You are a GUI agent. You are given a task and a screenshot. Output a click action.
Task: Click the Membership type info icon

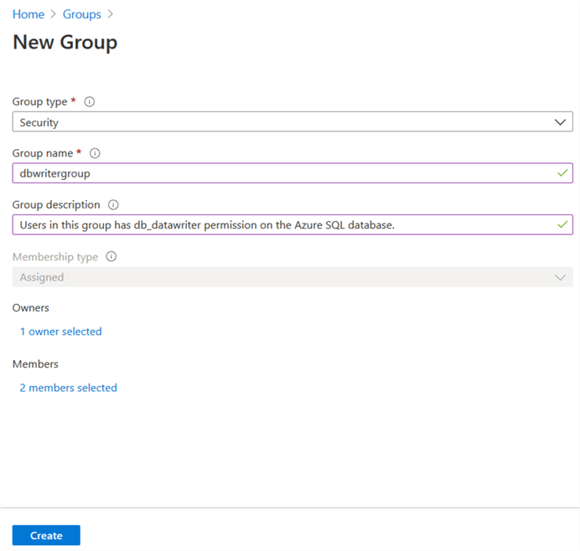111,257
